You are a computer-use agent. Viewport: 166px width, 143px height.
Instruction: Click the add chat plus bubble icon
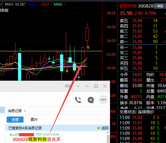tap(91, 100)
